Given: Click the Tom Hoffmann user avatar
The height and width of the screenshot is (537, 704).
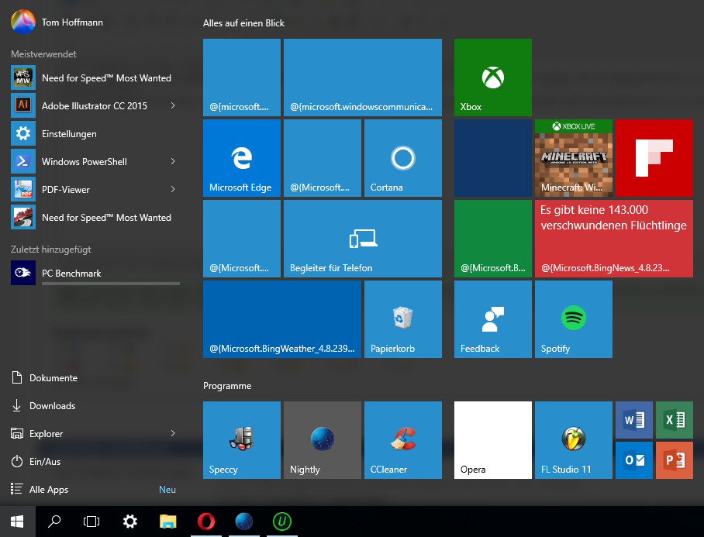Looking at the screenshot, I should click(x=23, y=22).
